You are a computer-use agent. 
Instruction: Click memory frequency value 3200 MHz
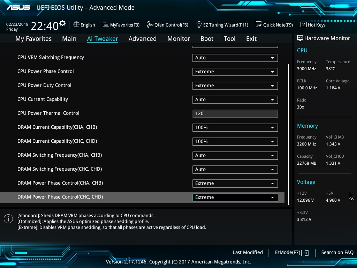306,144
